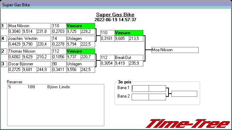Click the seed number 1 box
This screenshot has width=232, height=130.
coord(4,26)
